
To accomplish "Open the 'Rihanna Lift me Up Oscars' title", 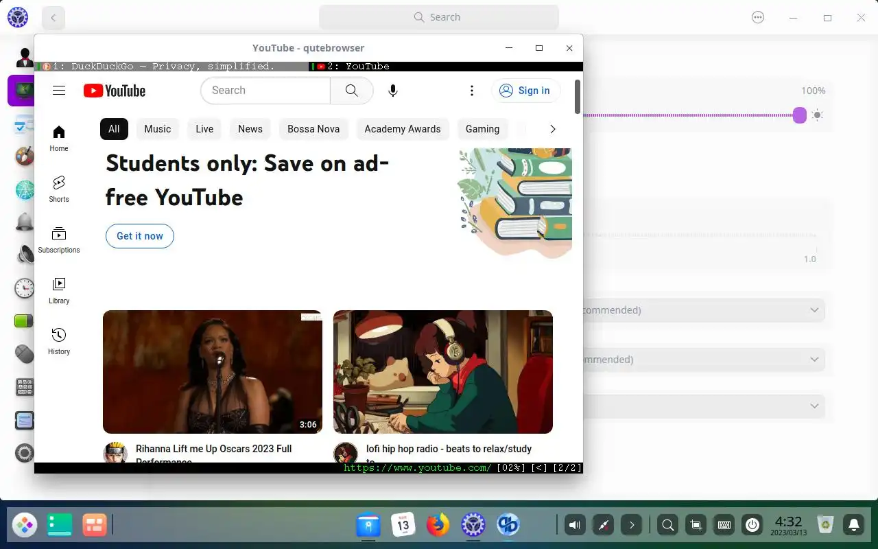I will tap(214, 454).
